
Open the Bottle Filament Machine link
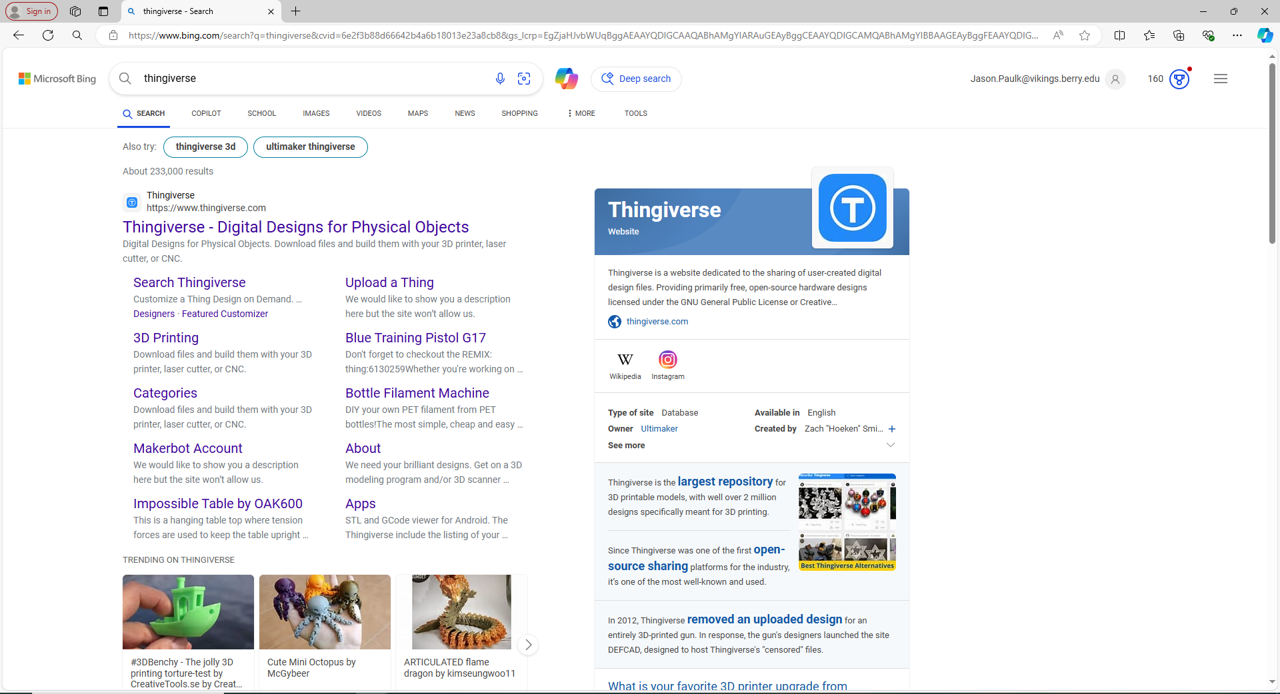pos(417,393)
